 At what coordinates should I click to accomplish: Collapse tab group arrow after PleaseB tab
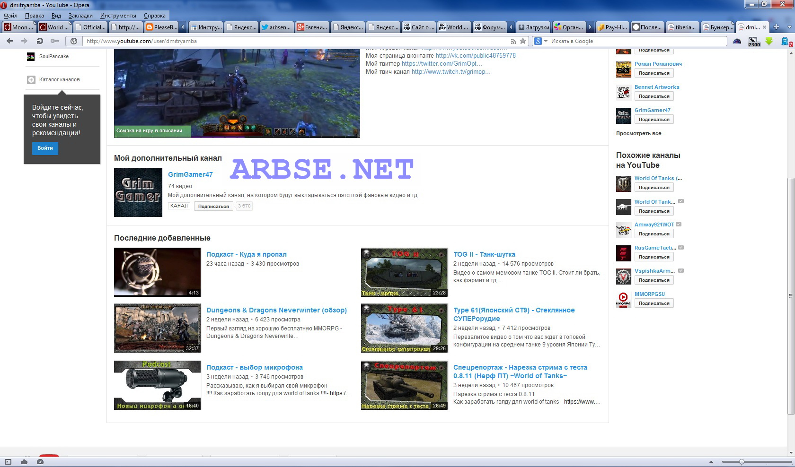point(183,27)
